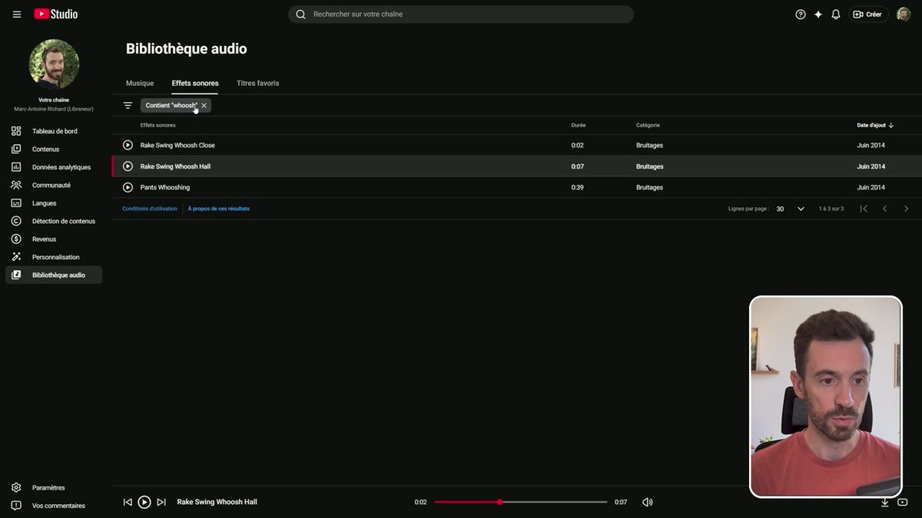Image resolution: width=922 pixels, height=518 pixels.
Task: Click the Catégorie column header
Action: 648,125
